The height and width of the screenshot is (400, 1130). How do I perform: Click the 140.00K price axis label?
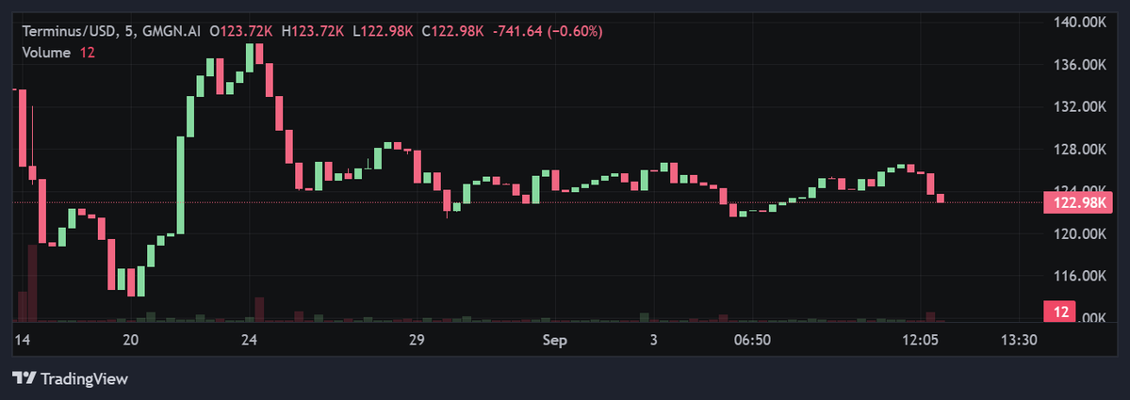click(x=1077, y=22)
